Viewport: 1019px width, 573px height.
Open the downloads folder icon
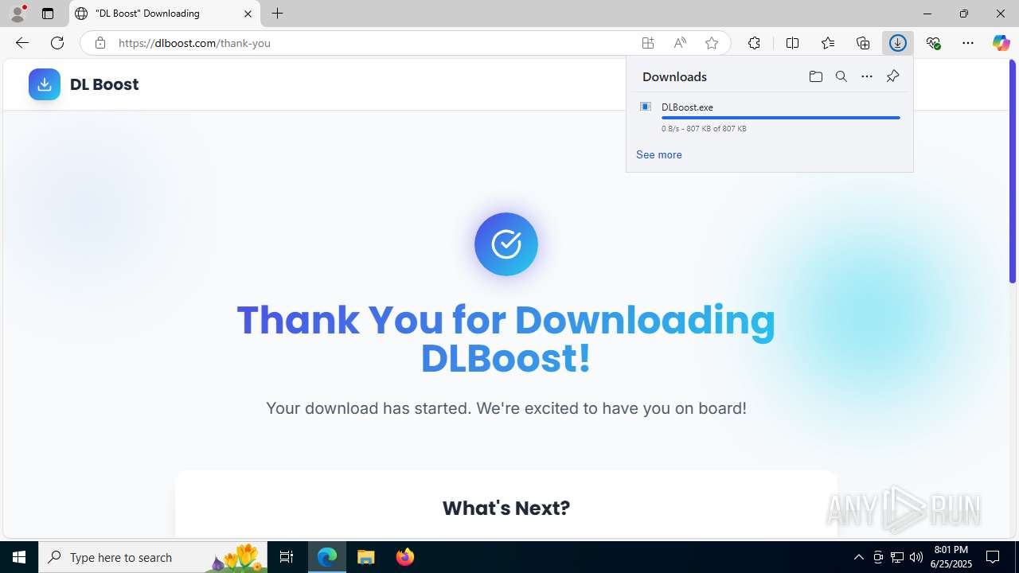(x=815, y=76)
